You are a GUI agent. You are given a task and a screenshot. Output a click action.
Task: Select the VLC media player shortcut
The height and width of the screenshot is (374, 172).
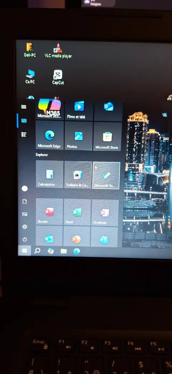58,51
